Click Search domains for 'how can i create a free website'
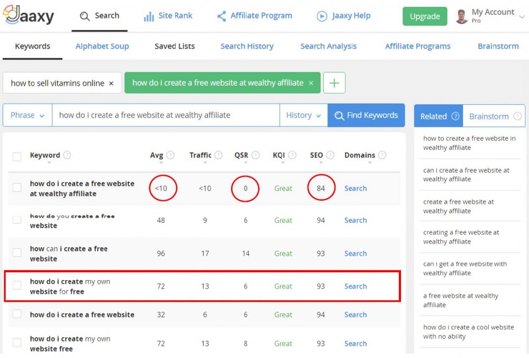The image size is (529, 358). click(x=355, y=254)
